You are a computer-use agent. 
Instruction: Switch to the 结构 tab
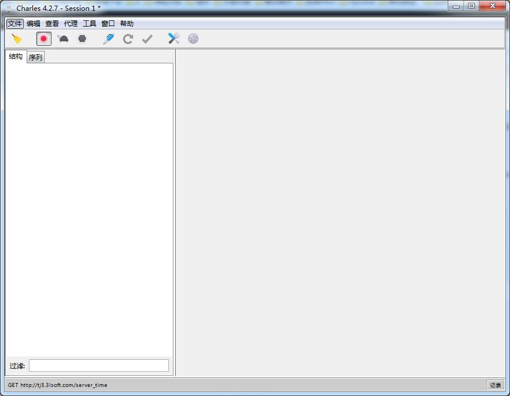coord(16,57)
